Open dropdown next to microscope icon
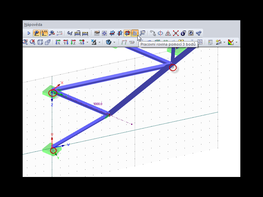The width and height of the screenshot is (263, 197). [x=99, y=42]
